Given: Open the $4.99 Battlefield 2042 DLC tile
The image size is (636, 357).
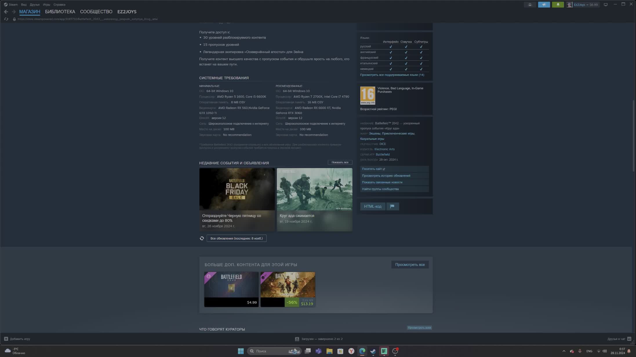Looking at the screenshot, I should [x=231, y=289].
